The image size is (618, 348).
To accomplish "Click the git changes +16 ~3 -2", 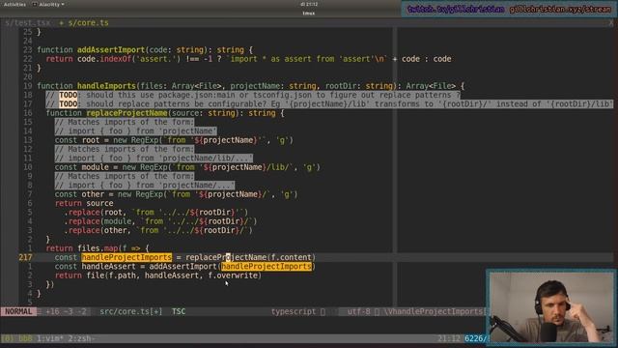I will point(66,311).
